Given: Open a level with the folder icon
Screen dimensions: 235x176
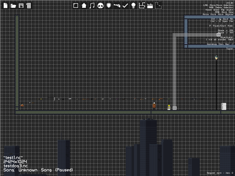Looking at the screenshot, I should [13, 6].
